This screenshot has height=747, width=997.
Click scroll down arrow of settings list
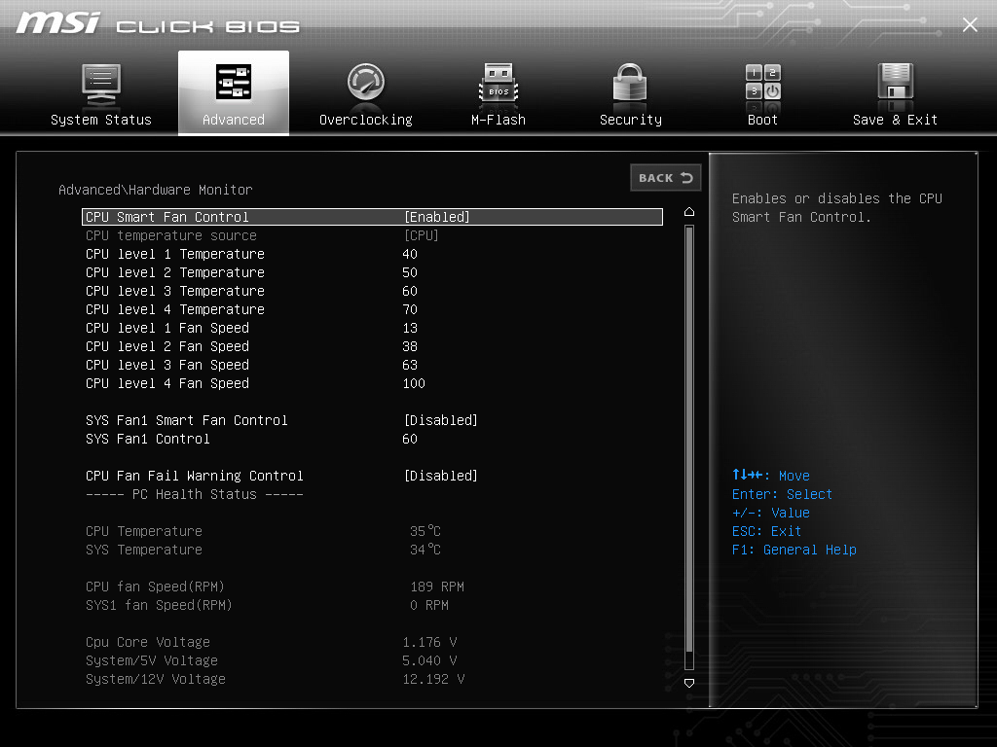point(689,684)
